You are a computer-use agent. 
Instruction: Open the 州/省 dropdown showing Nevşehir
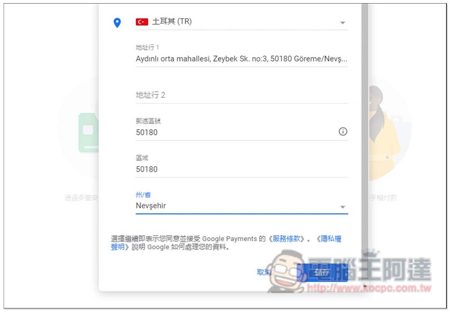coord(242,206)
